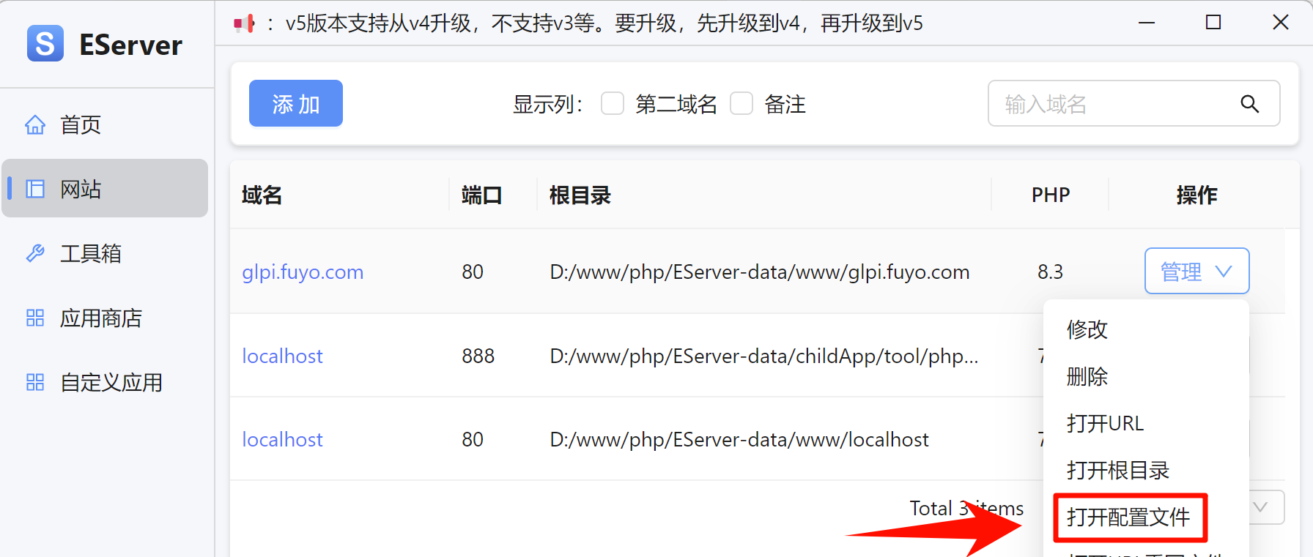The width and height of the screenshot is (1313, 557).
Task: Click the grid icon beside 自定义应用
Action: pyautogui.click(x=35, y=382)
